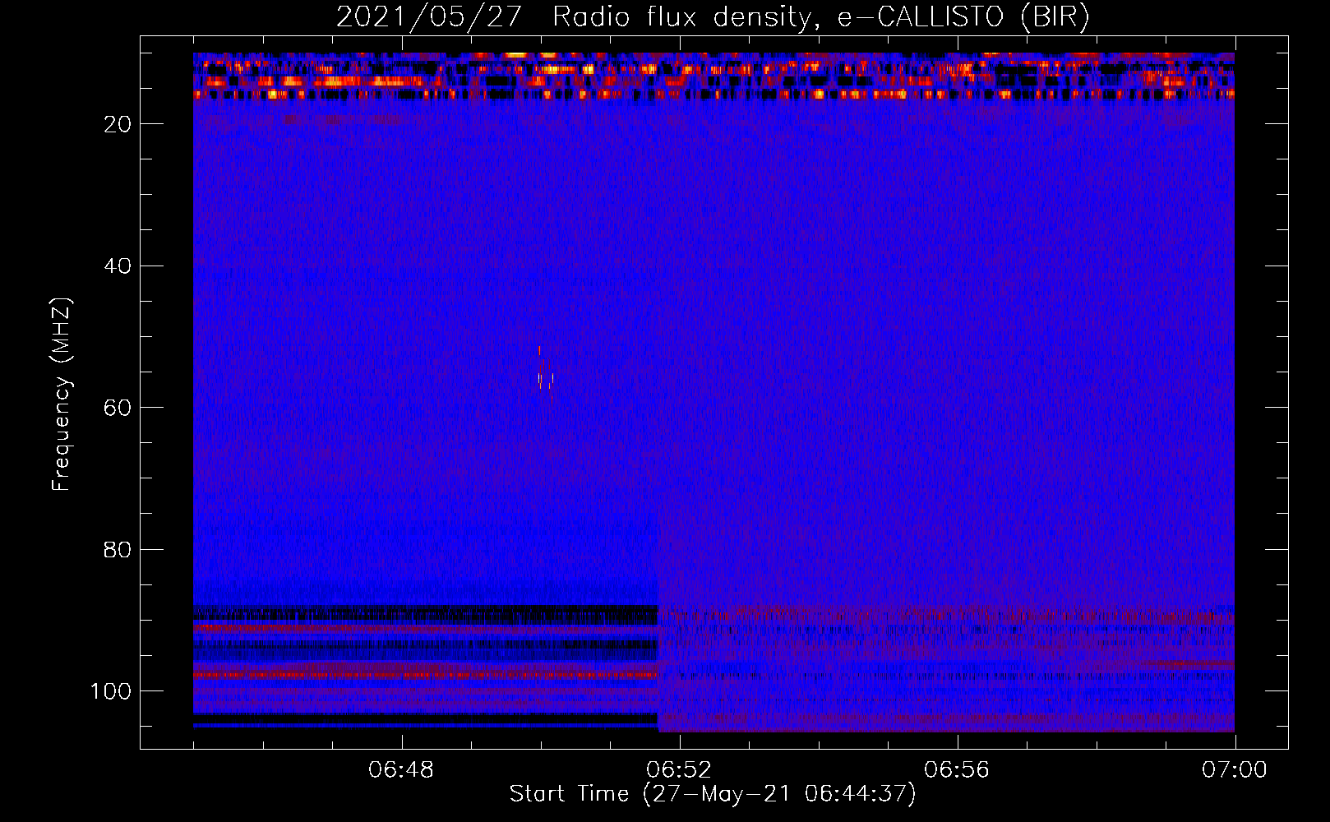Click the 40 frequency tick label

click(118, 266)
